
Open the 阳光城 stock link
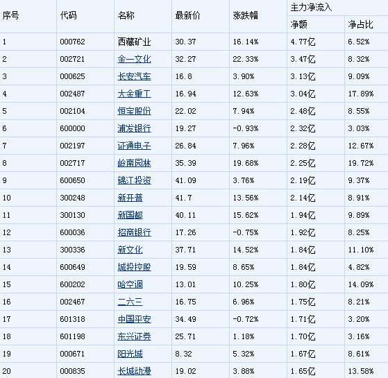(x=130, y=354)
